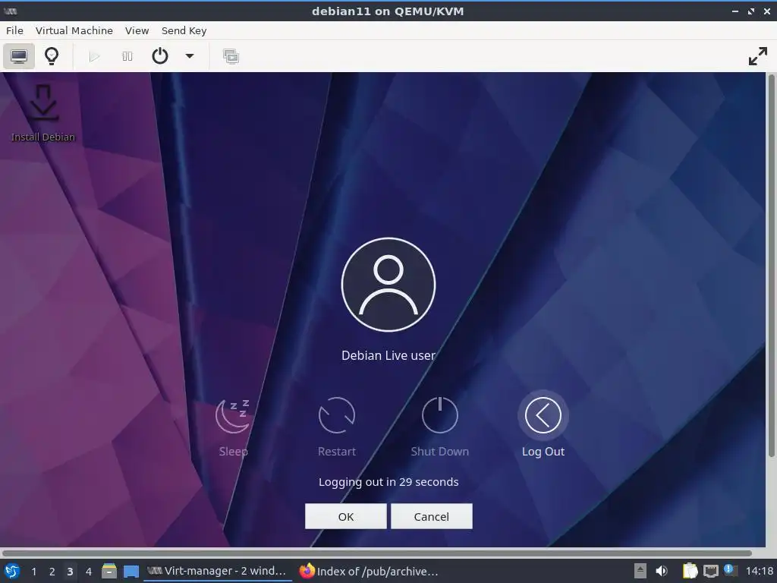Open the File menu
This screenshot has height=583, width=777.
14,30
